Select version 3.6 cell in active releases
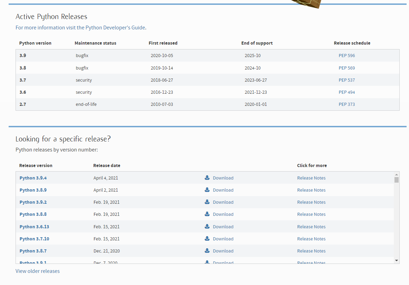 tap(23, 92)
